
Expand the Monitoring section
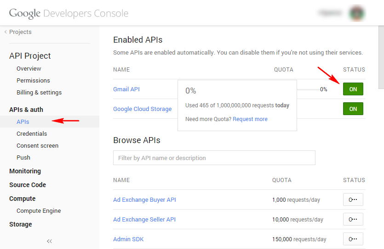pyautogui.click(x=25, y=171)
